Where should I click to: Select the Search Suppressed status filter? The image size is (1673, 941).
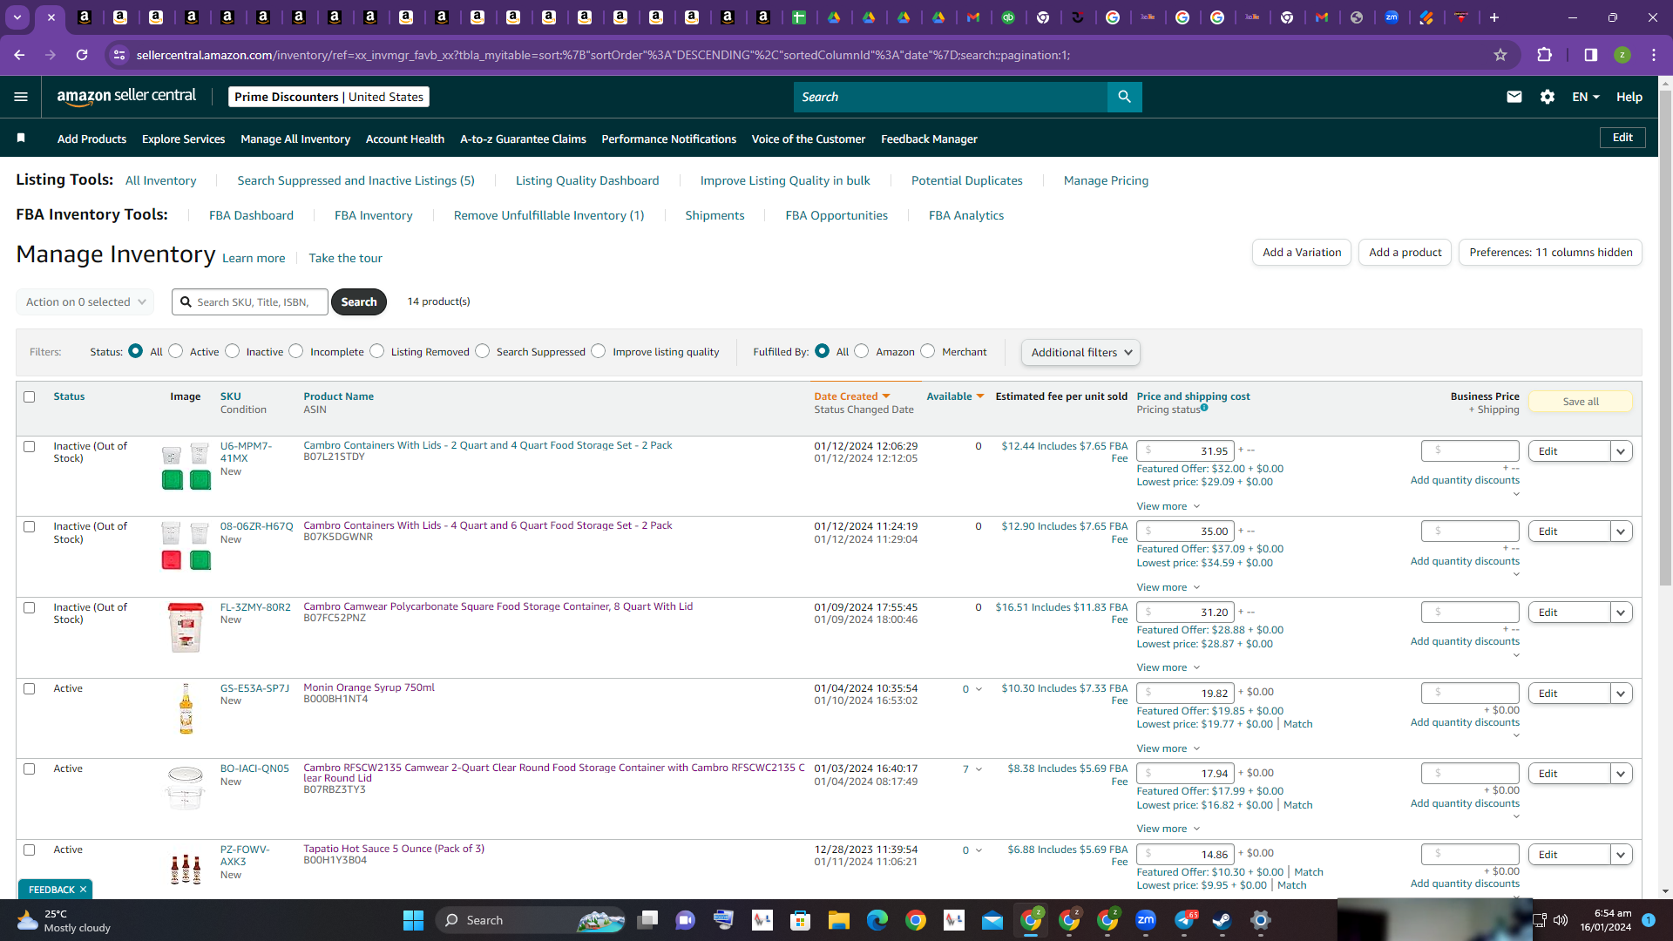[x=483, y=351]
